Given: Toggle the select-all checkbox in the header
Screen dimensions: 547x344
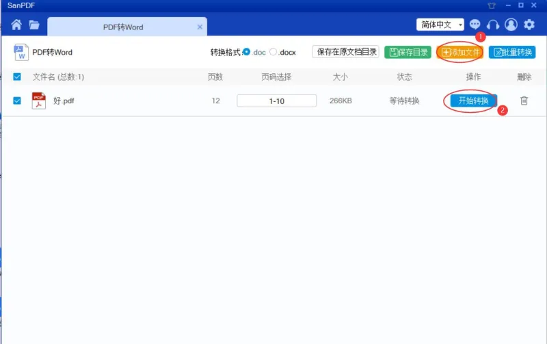Looking at the screenshot, I should coord(16,77).
